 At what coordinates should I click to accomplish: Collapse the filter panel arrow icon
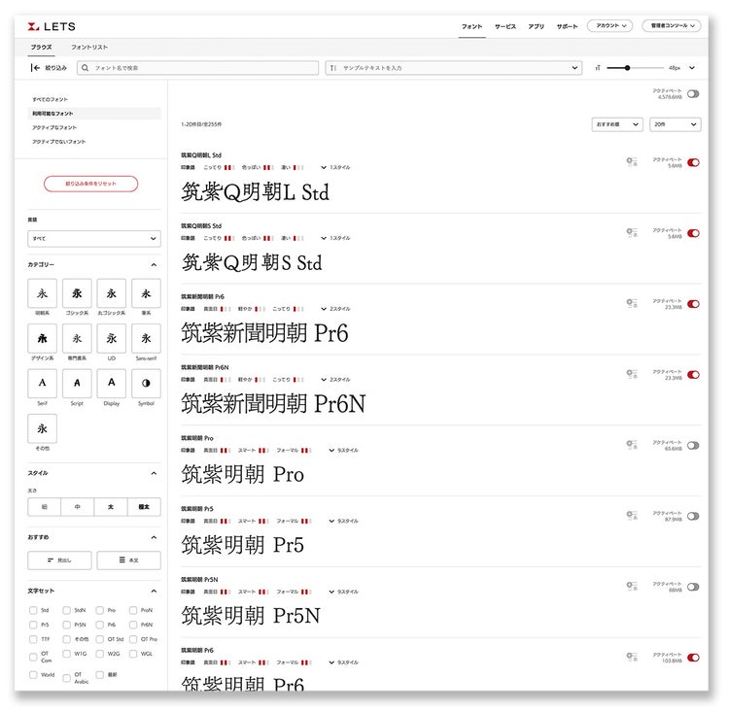pyautogui.click(x=34, y=68)
